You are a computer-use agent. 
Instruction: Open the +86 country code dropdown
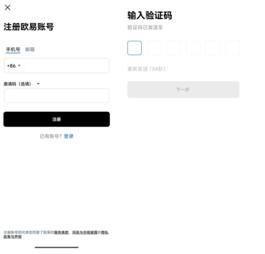tap(14, 66)
